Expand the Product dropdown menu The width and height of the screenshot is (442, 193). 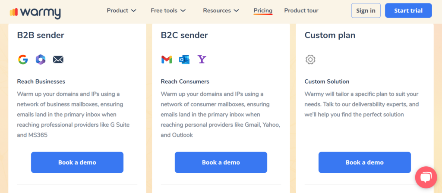pyautogui.click(x=121, y=11)
